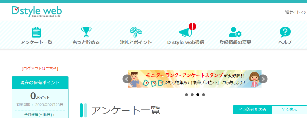Select the second carousel dot
This screenshot has width=307, height=118.
[192, 95]
